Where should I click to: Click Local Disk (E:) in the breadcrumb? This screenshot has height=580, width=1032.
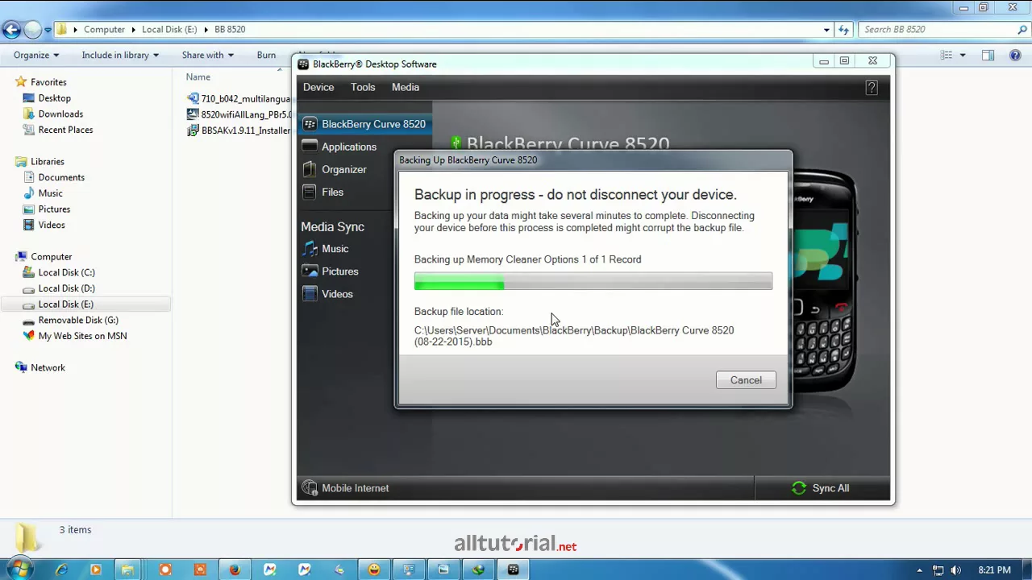click(169, 29)
